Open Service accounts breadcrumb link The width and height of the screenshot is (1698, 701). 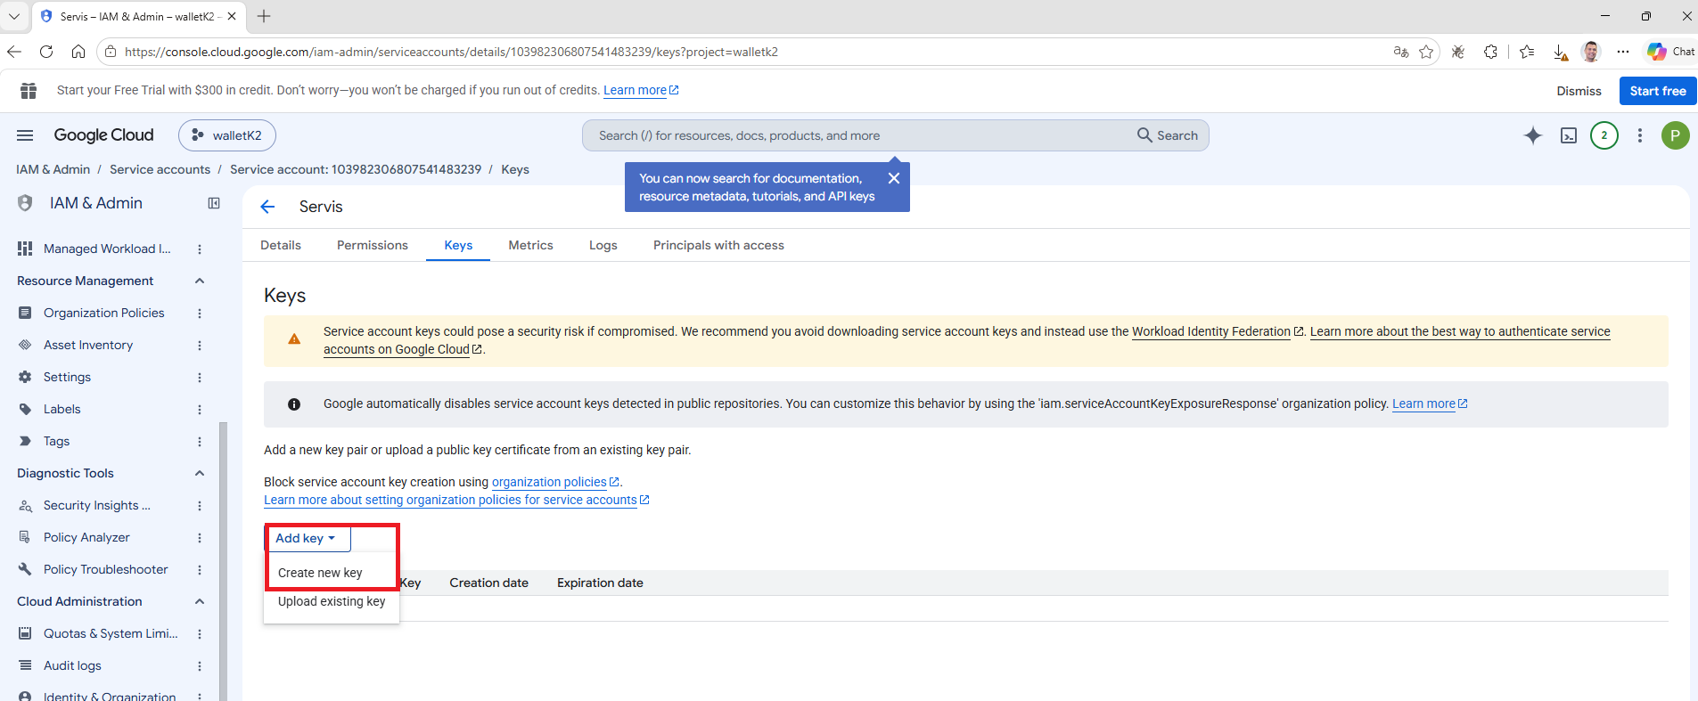(160, 169)
